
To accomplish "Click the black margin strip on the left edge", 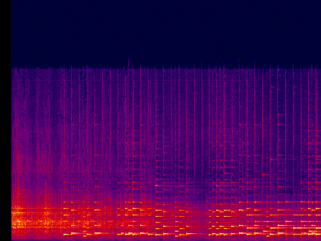I will click(x=5, y=120).
